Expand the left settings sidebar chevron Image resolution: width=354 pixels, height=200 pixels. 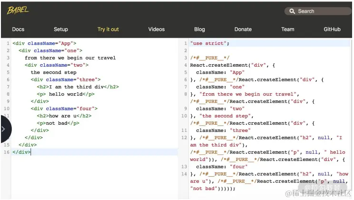click(x=3, y=129)
